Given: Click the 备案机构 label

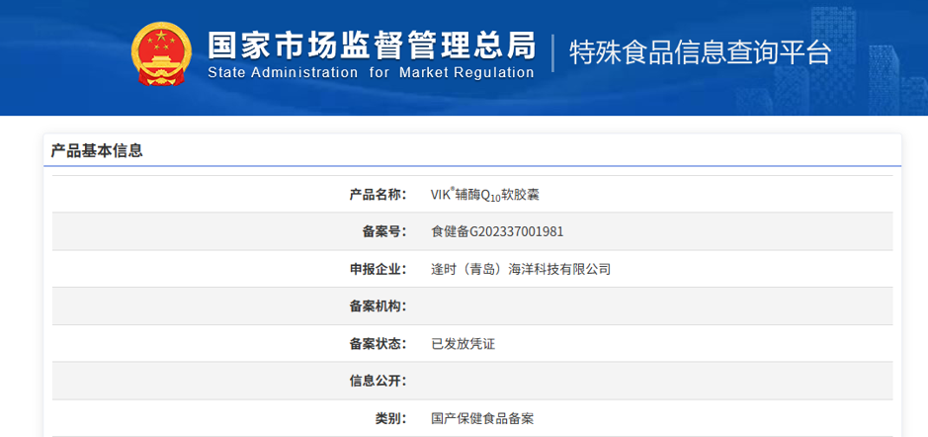Looking at the screenshot, I should pos(379,306).
